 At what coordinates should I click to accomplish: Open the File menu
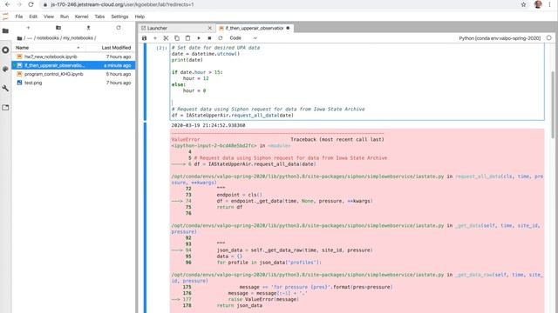tap(19, 17)
